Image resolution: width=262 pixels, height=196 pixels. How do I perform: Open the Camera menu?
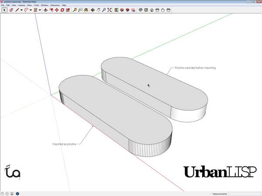pos(21,5)
